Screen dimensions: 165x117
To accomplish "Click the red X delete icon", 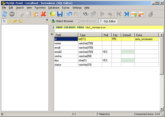I will (43, 14).
